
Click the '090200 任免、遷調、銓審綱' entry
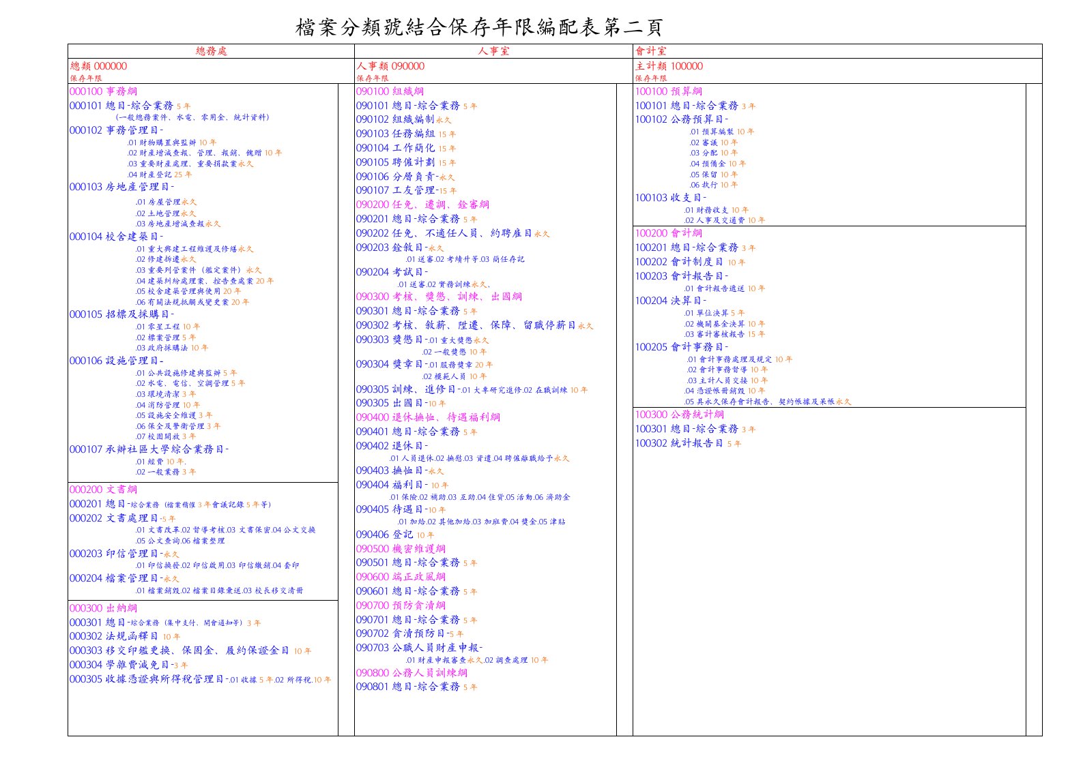click(x=422, y=205)
